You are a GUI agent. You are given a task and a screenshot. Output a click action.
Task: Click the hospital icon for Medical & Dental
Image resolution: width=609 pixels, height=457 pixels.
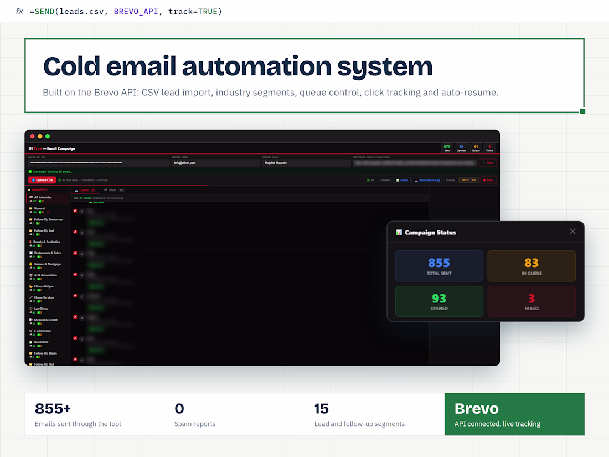click(x=30, y=320)
